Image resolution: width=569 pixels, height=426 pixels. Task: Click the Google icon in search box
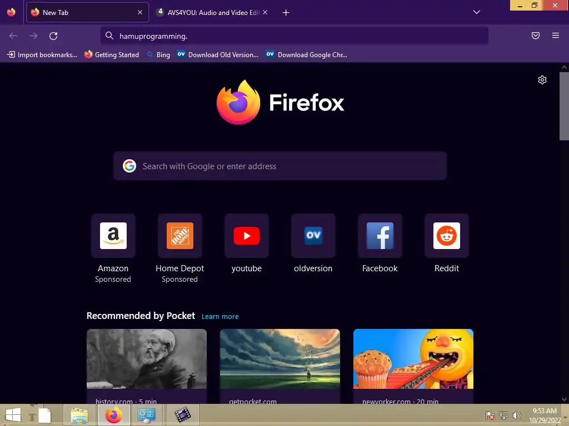tap(129, 166)
